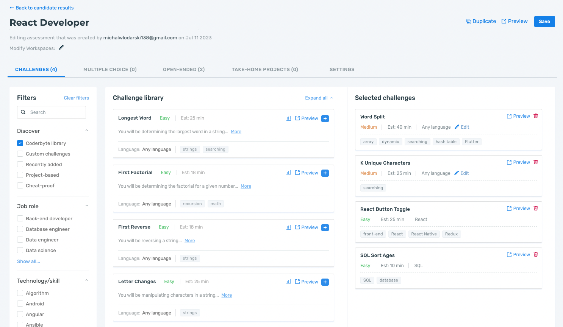Switch to the Open-Ended tab
The image size is (563, 327).
coord(184,70)
